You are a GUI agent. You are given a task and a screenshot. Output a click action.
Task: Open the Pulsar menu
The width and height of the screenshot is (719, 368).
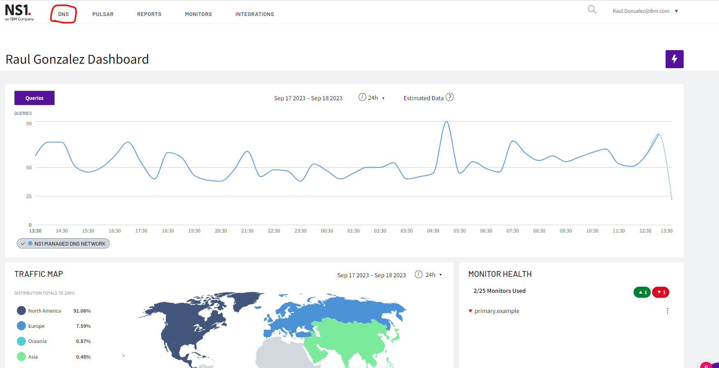point(103,14)
